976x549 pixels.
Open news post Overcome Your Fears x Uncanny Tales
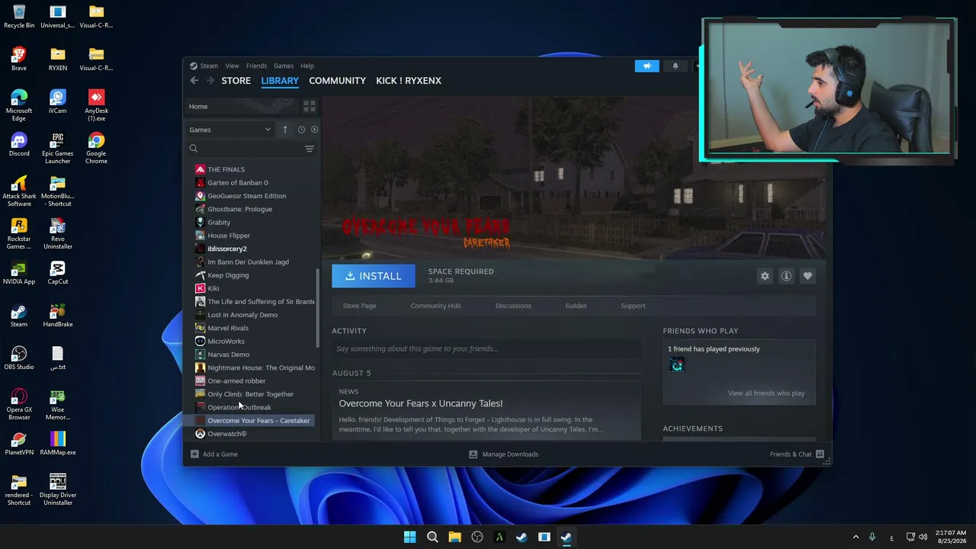[x=421, y=403]
